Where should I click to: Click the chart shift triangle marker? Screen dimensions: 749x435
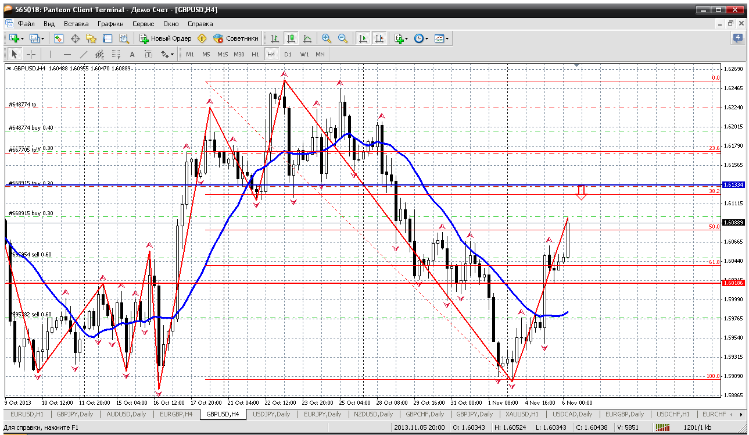(x=576, y=65)
